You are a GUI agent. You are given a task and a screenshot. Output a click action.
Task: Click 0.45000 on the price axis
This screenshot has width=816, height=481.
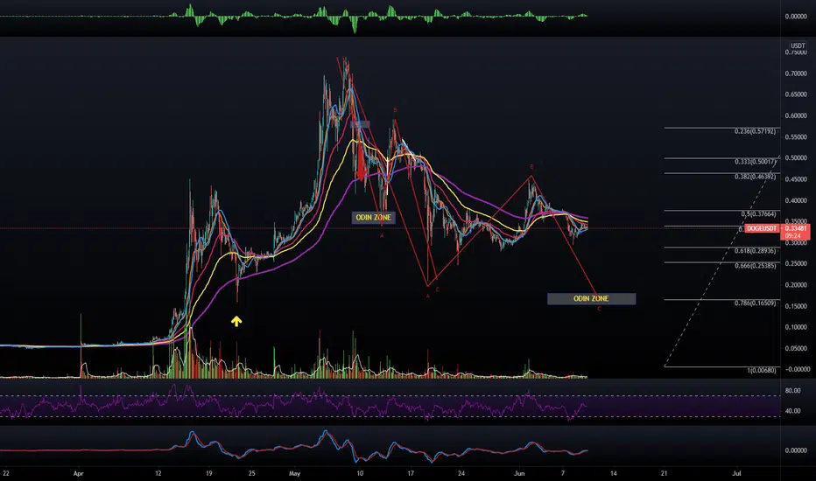[x=796, y=179]
